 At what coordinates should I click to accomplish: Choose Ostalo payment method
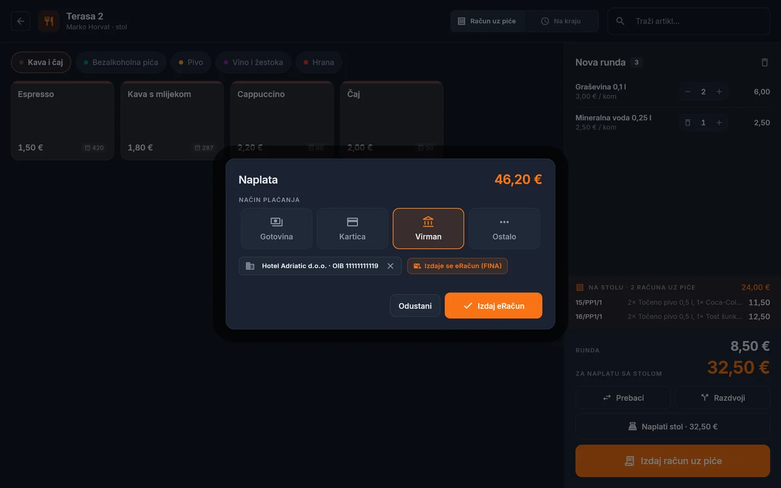click(x=504, y=229)
